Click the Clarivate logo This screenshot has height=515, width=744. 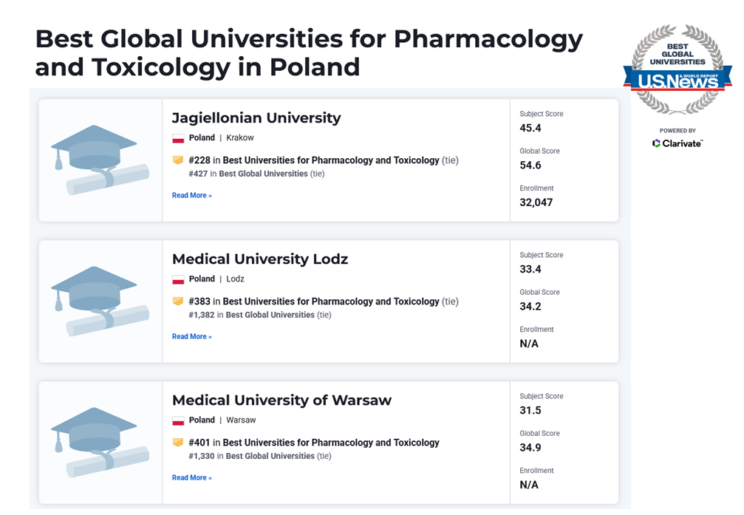pyautogui.click(x=678, y=143)
